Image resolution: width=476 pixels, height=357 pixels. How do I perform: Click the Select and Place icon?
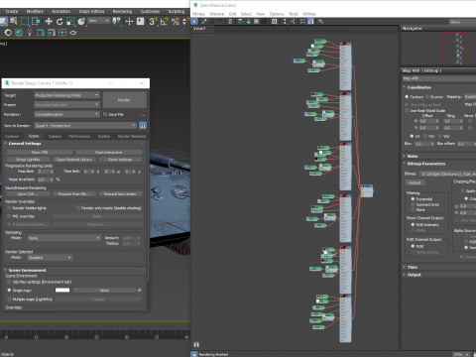81,22
